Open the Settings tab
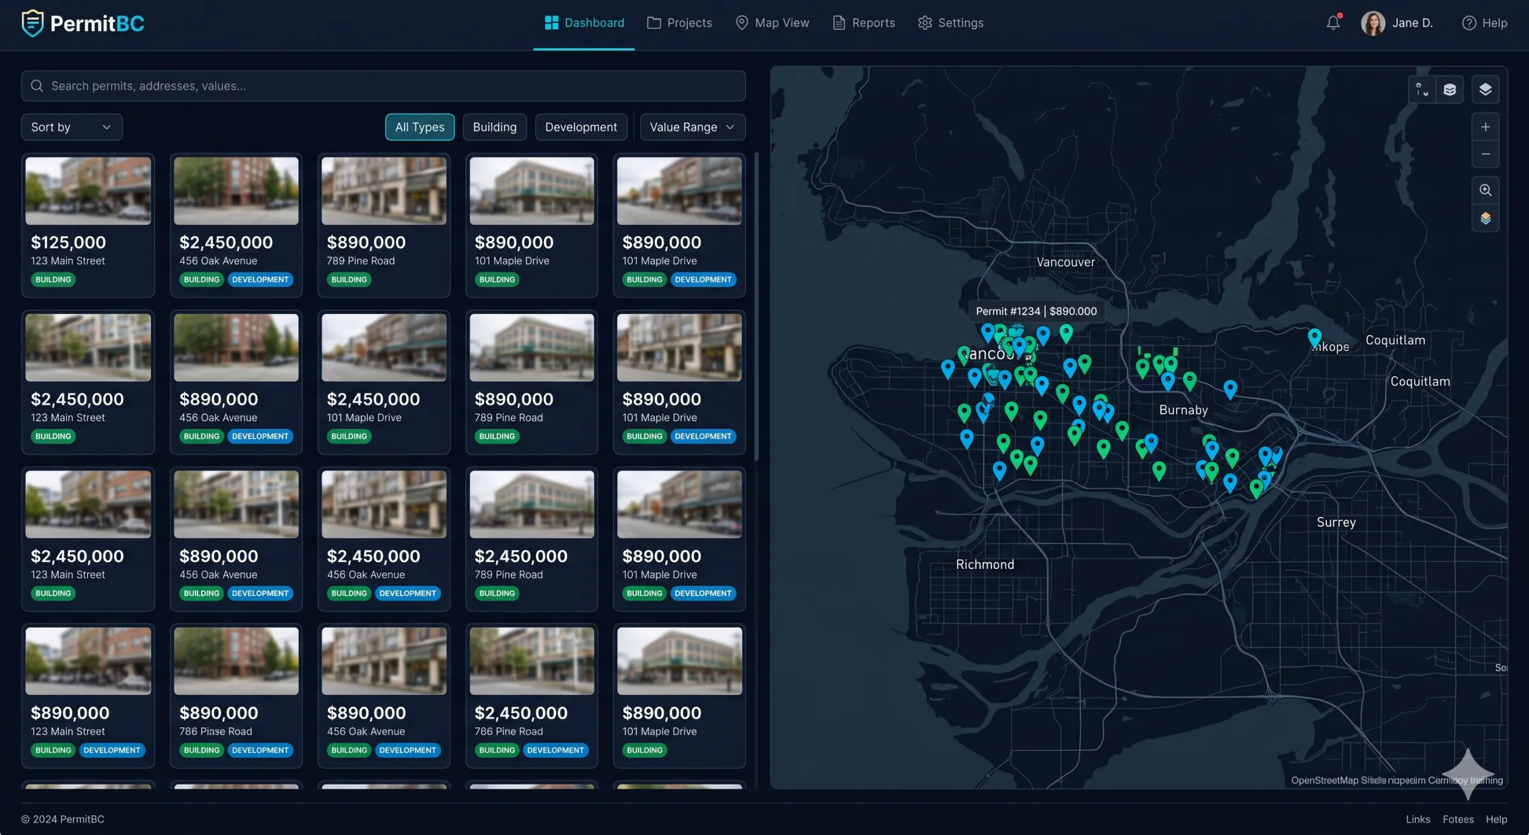1529x835 pixels. click(951, 23)
